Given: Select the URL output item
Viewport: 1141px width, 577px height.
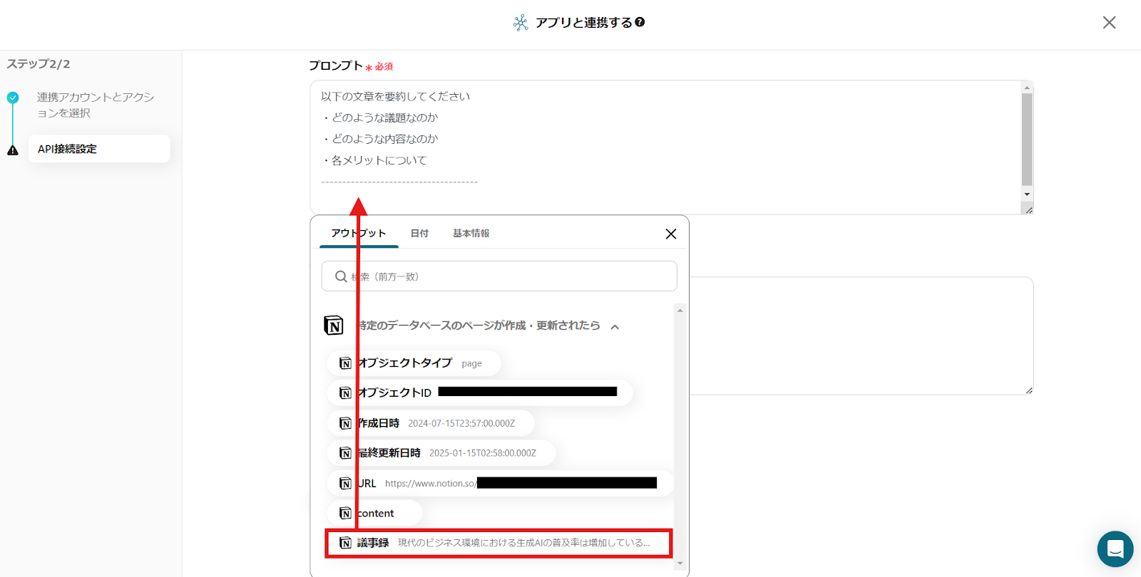Looking at the screenshot, I should (500, 483).
